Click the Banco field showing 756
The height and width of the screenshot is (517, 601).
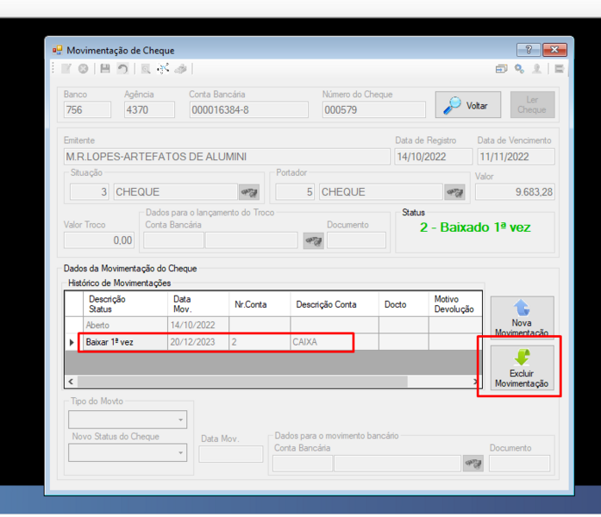pyautogui.click(x=87, y=110)
